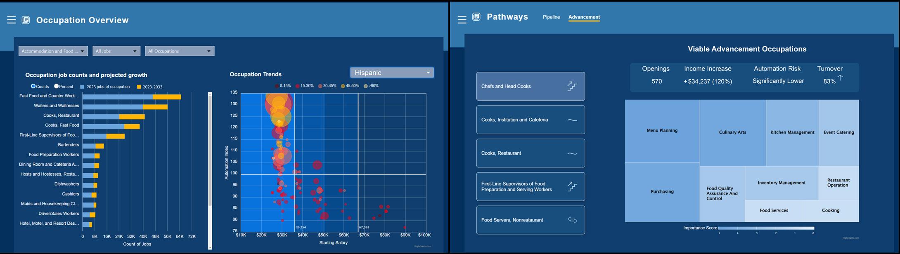Image resolution: width=900 pixels, height=254 pixels.
Task: Select Cooks, Institution and Cafeteria occupation
Action: coord(531,120)
